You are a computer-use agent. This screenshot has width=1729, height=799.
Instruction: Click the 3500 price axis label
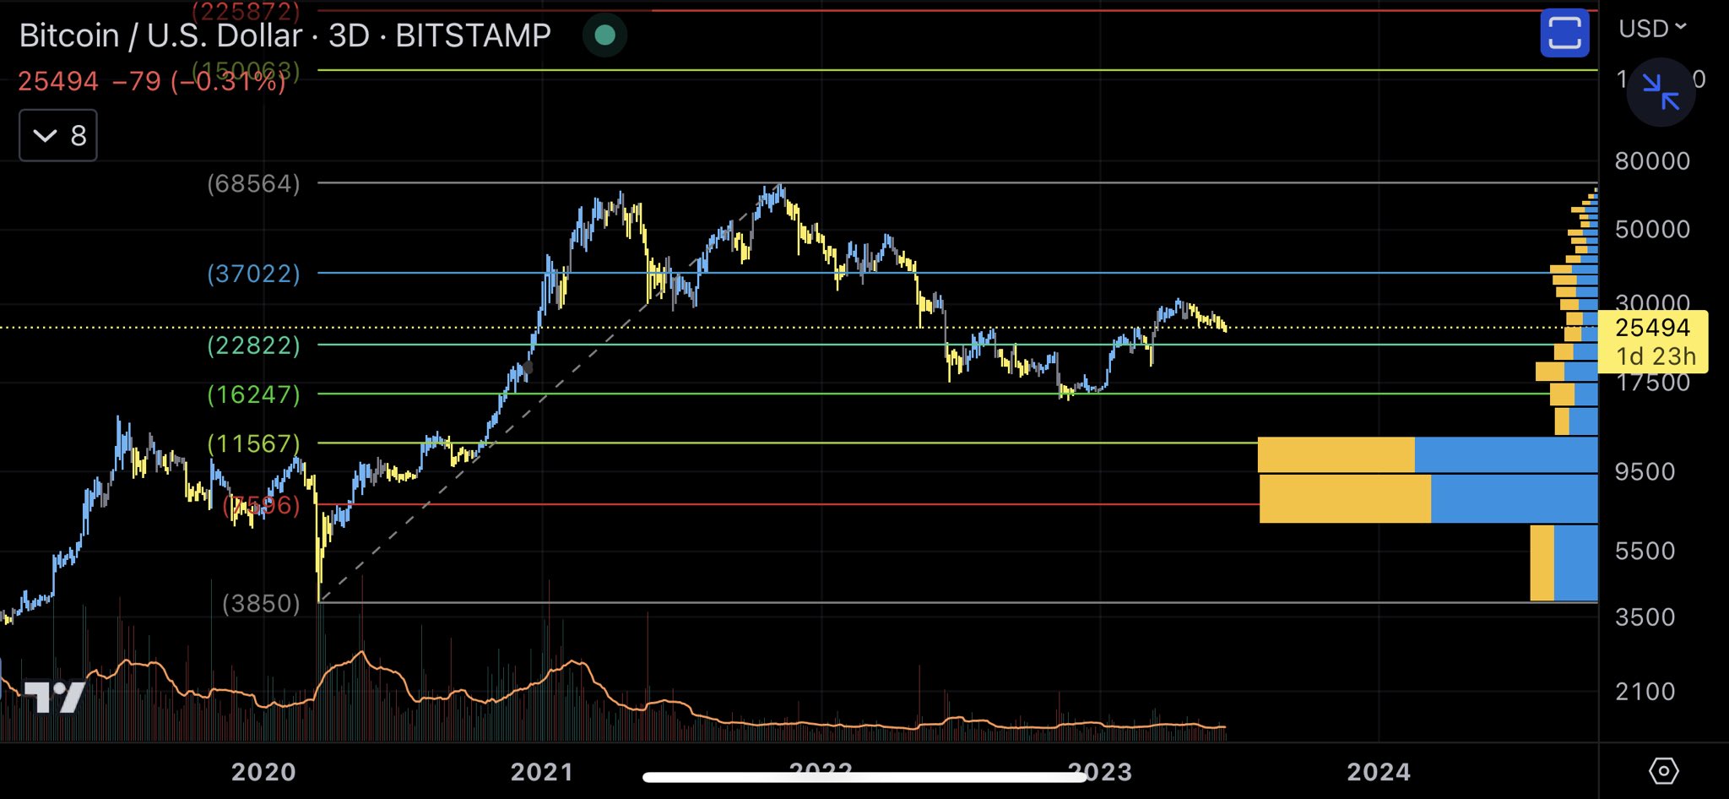pyautogui.click(x=1645, y=617)
